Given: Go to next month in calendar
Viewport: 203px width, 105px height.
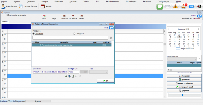Looking at the screenshot, I should click(200, 29).
